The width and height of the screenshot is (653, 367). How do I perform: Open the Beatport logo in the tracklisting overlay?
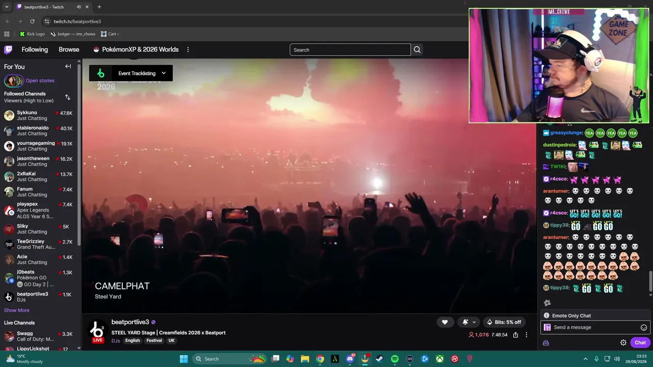[x=101, y=73]
